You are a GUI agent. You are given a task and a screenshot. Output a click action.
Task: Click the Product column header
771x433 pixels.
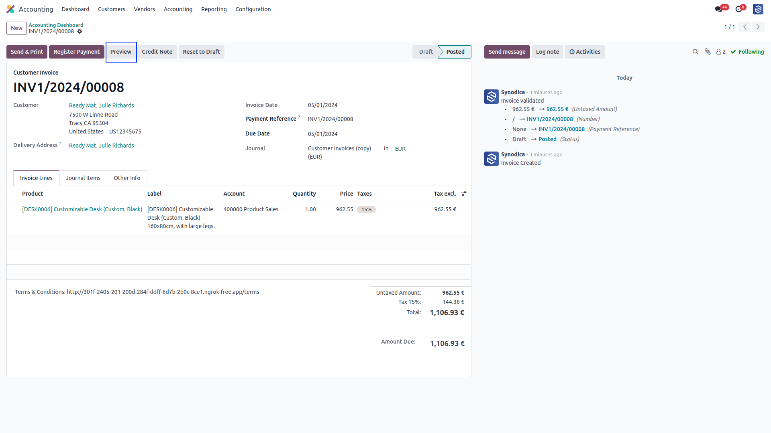point(33,194)
